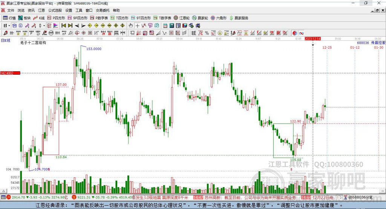Viewport: 386px width, 209px height.
Task: Open the 六角形 hexagon tool
Action: click(x=219, y=18)
